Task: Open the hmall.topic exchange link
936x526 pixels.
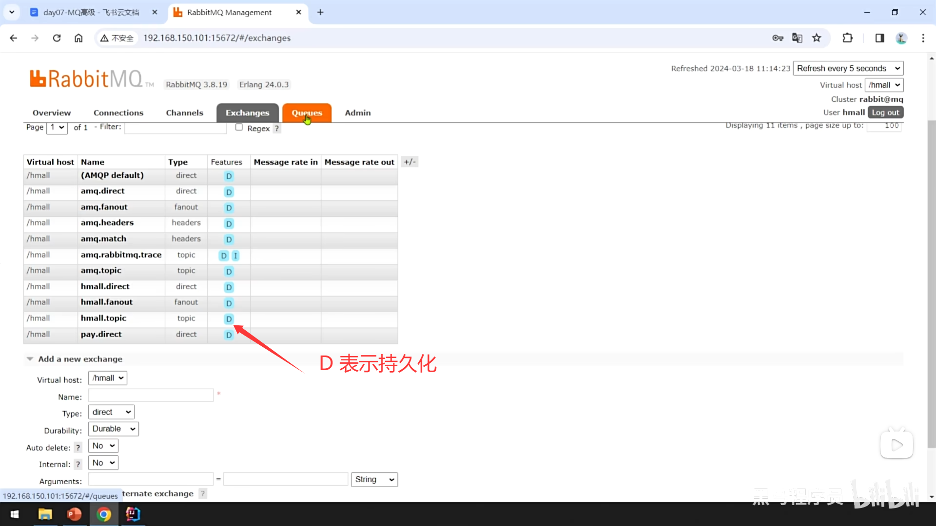Action: click(103, 318)
